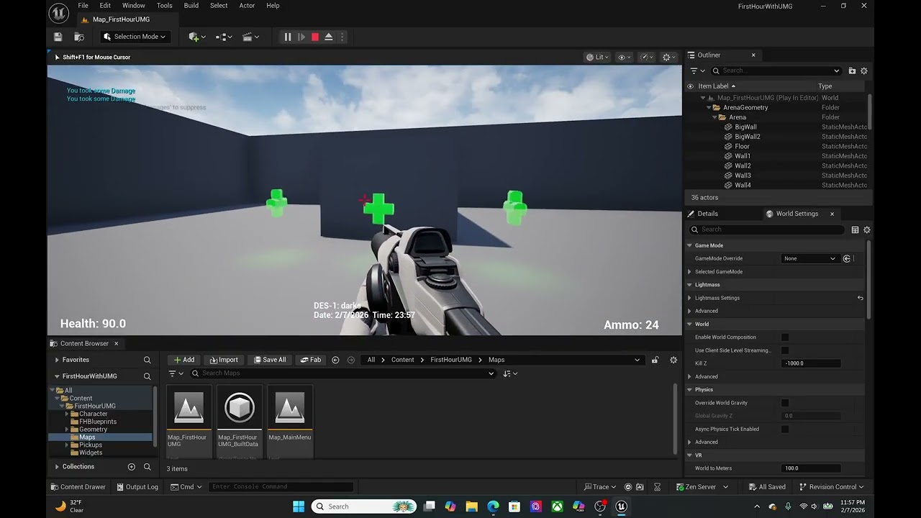This screenshot has height=518, width=921.
Task: Select Wall3 in the Outliner
Action: [x=743, y=176]
